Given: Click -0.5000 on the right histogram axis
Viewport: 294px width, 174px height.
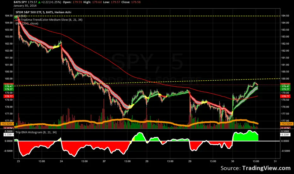Looking at the screenshot, I should click(x=285, y=151).
